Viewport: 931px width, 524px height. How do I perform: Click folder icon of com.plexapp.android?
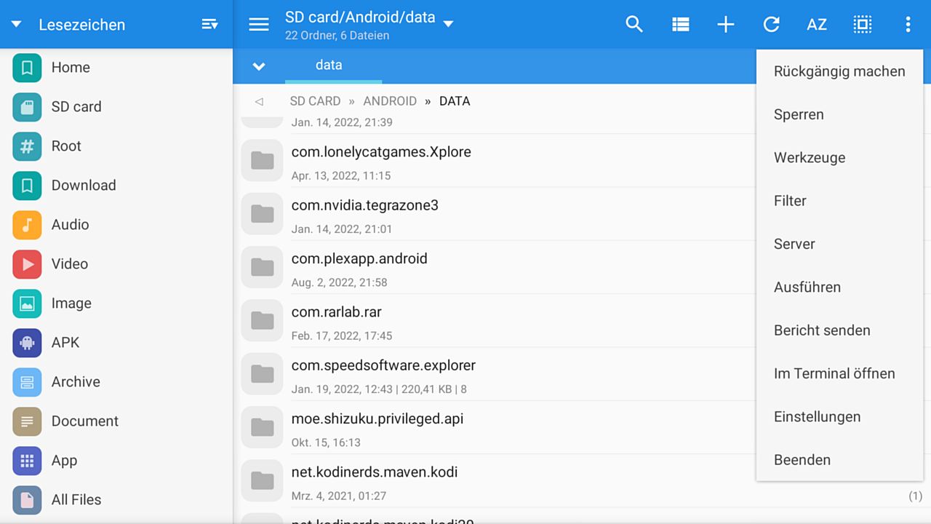262,267
